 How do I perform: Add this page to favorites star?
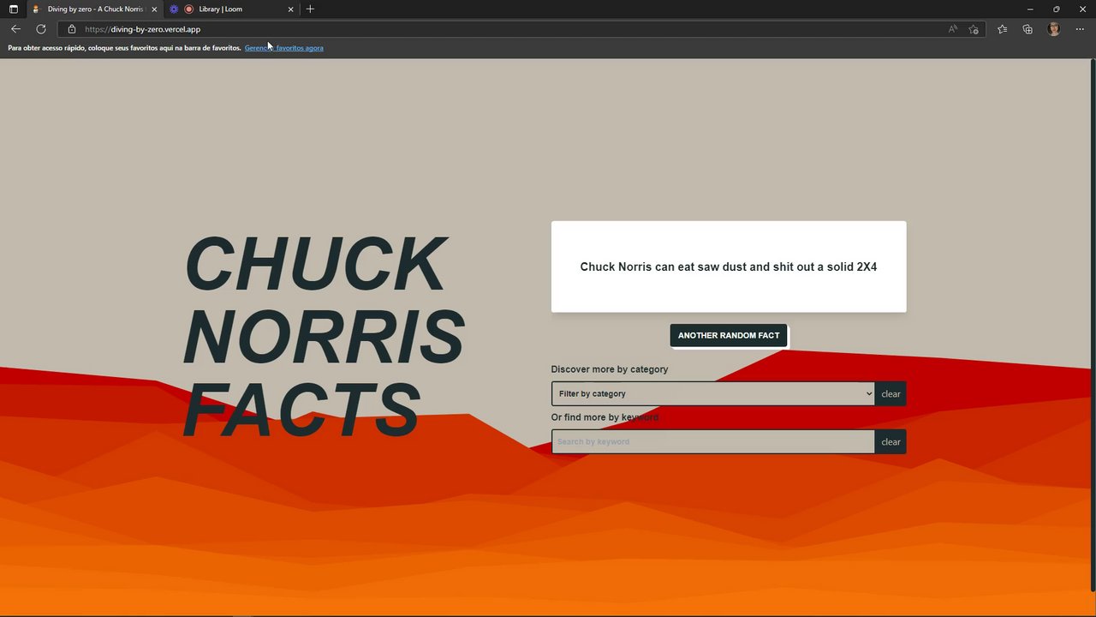click(x=974, y=29)
